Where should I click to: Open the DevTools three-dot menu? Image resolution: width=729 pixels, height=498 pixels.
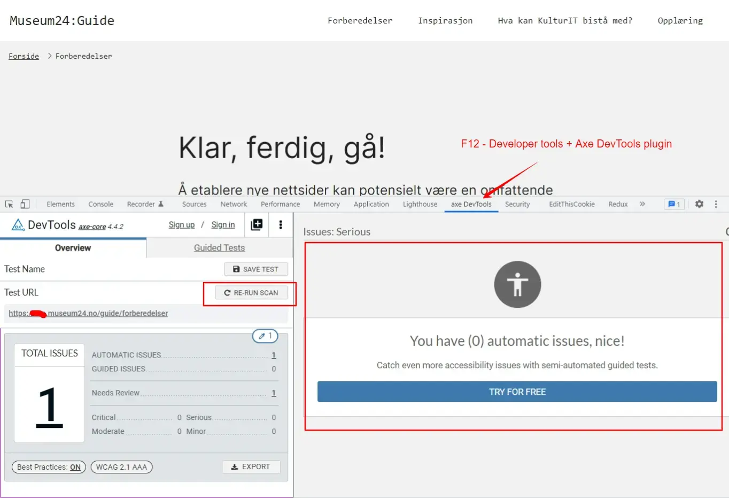click(x=716, y=204)
